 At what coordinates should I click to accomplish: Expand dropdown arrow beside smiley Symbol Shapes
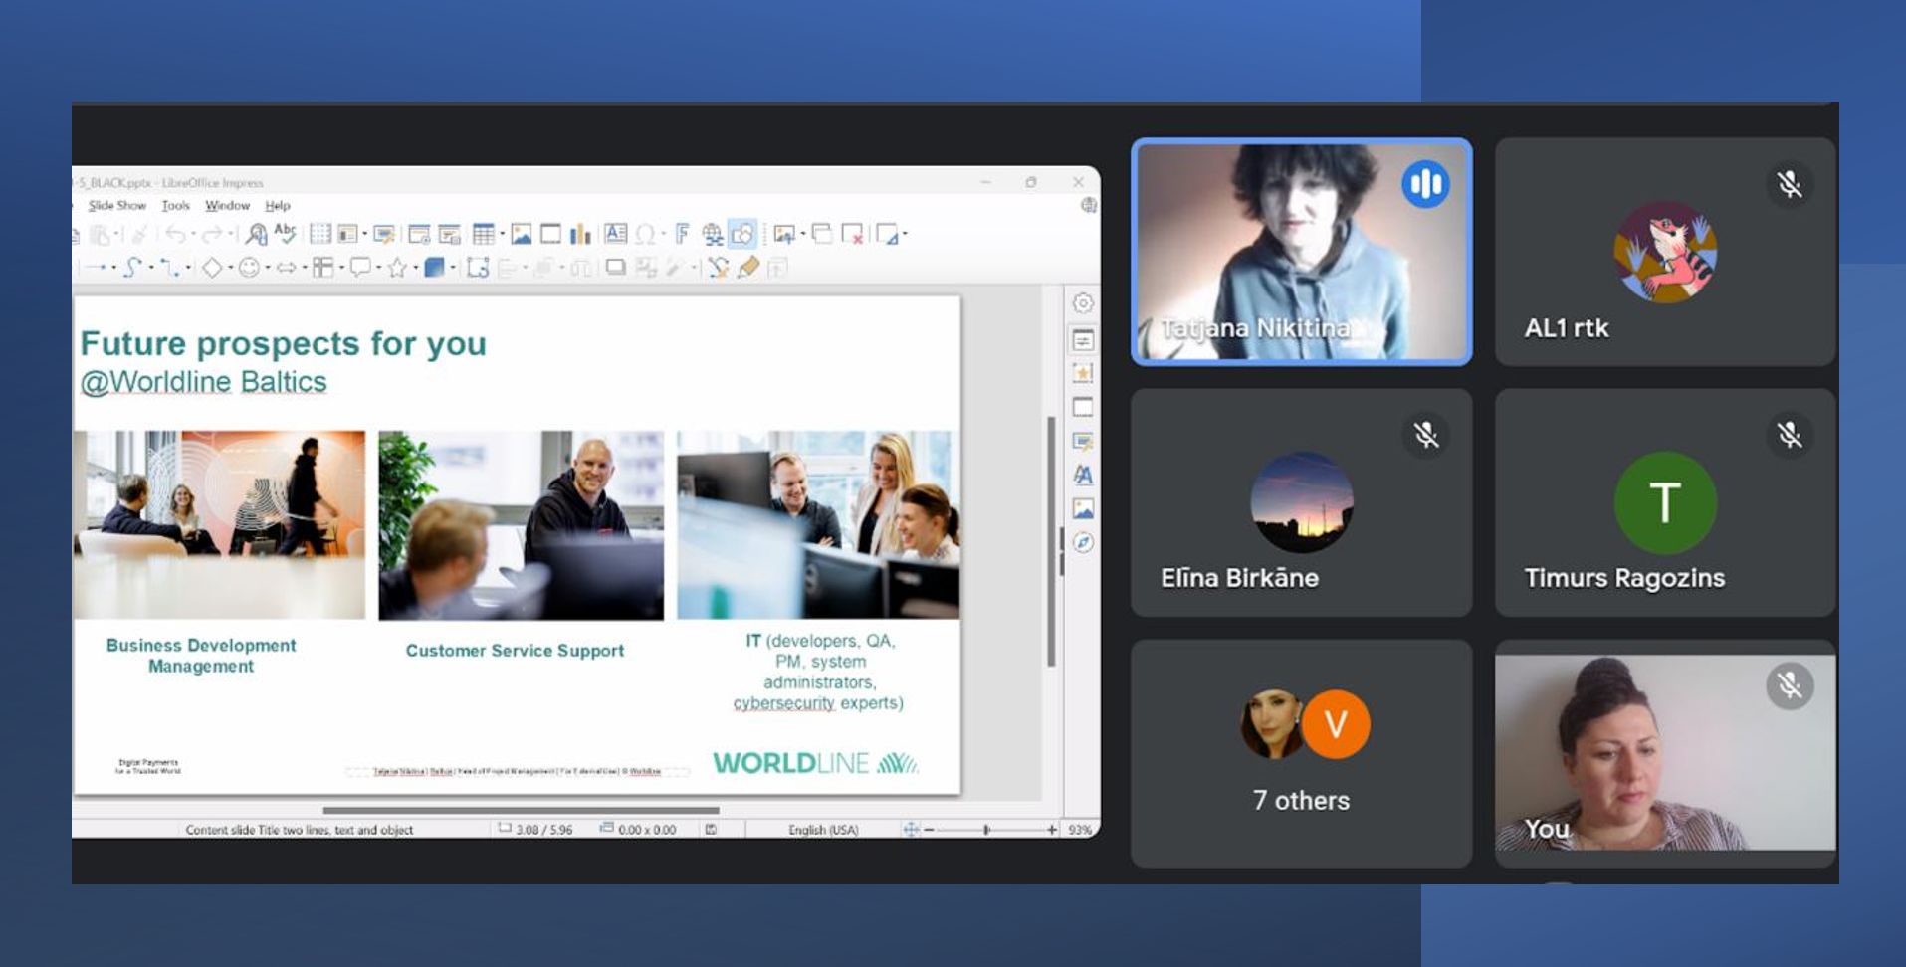pyautogui.click(x=268, y=267)
